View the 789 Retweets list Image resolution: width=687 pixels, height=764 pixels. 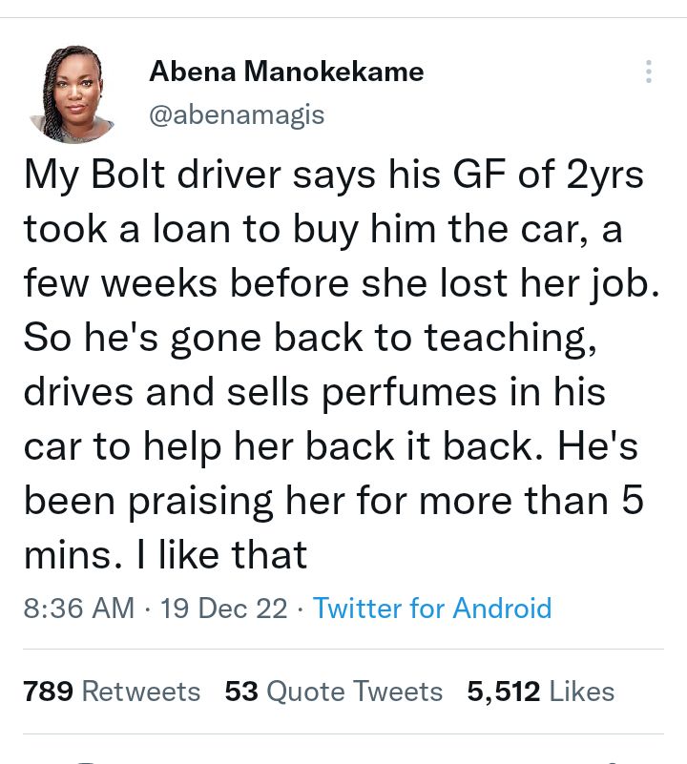tap(112, 692)
